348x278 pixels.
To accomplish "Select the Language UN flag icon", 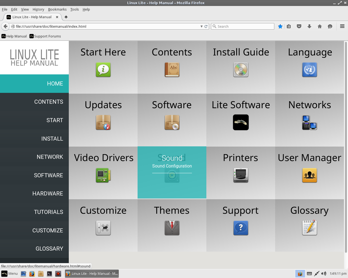I will pyautogui.click(x=309, y=70).
